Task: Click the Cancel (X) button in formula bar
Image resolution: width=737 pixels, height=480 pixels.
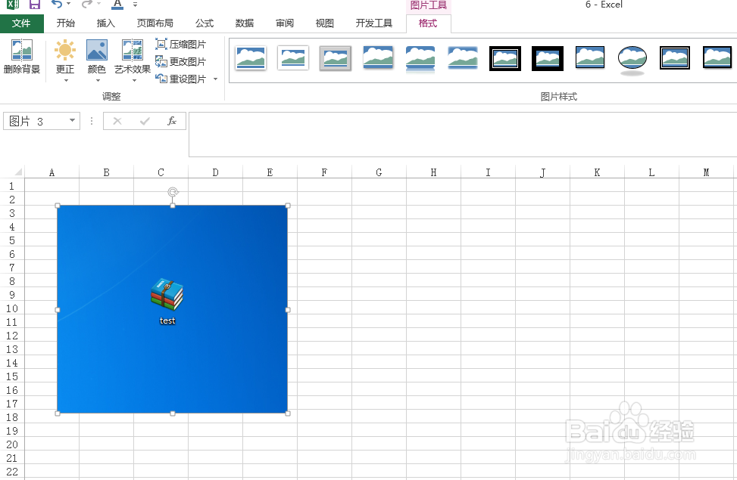Action: tap(117, 121)
